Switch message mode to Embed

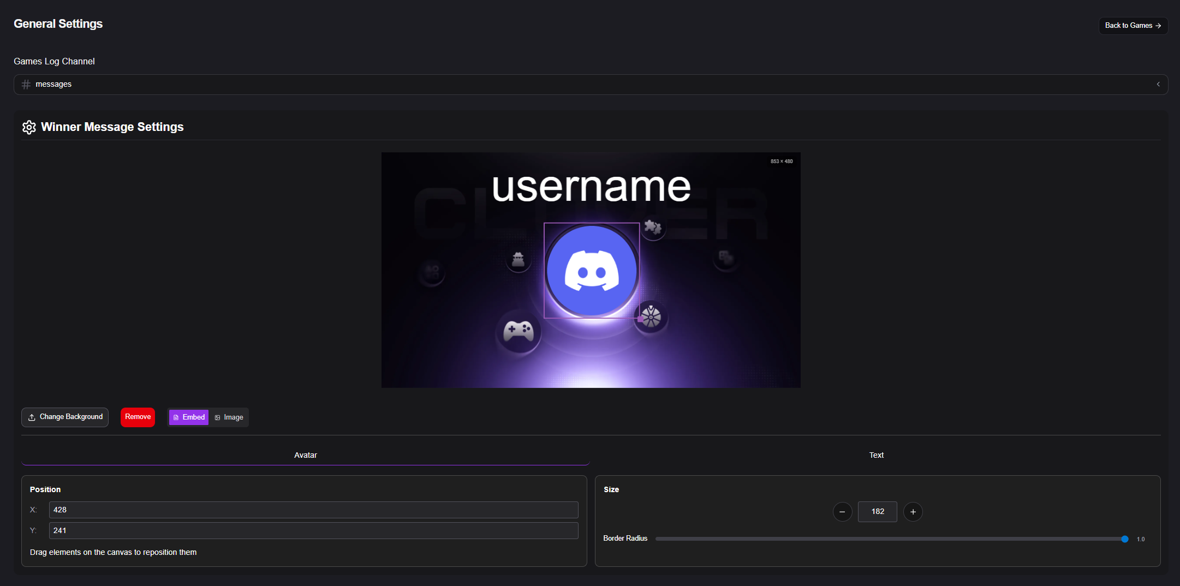click(x=189, y=417)
